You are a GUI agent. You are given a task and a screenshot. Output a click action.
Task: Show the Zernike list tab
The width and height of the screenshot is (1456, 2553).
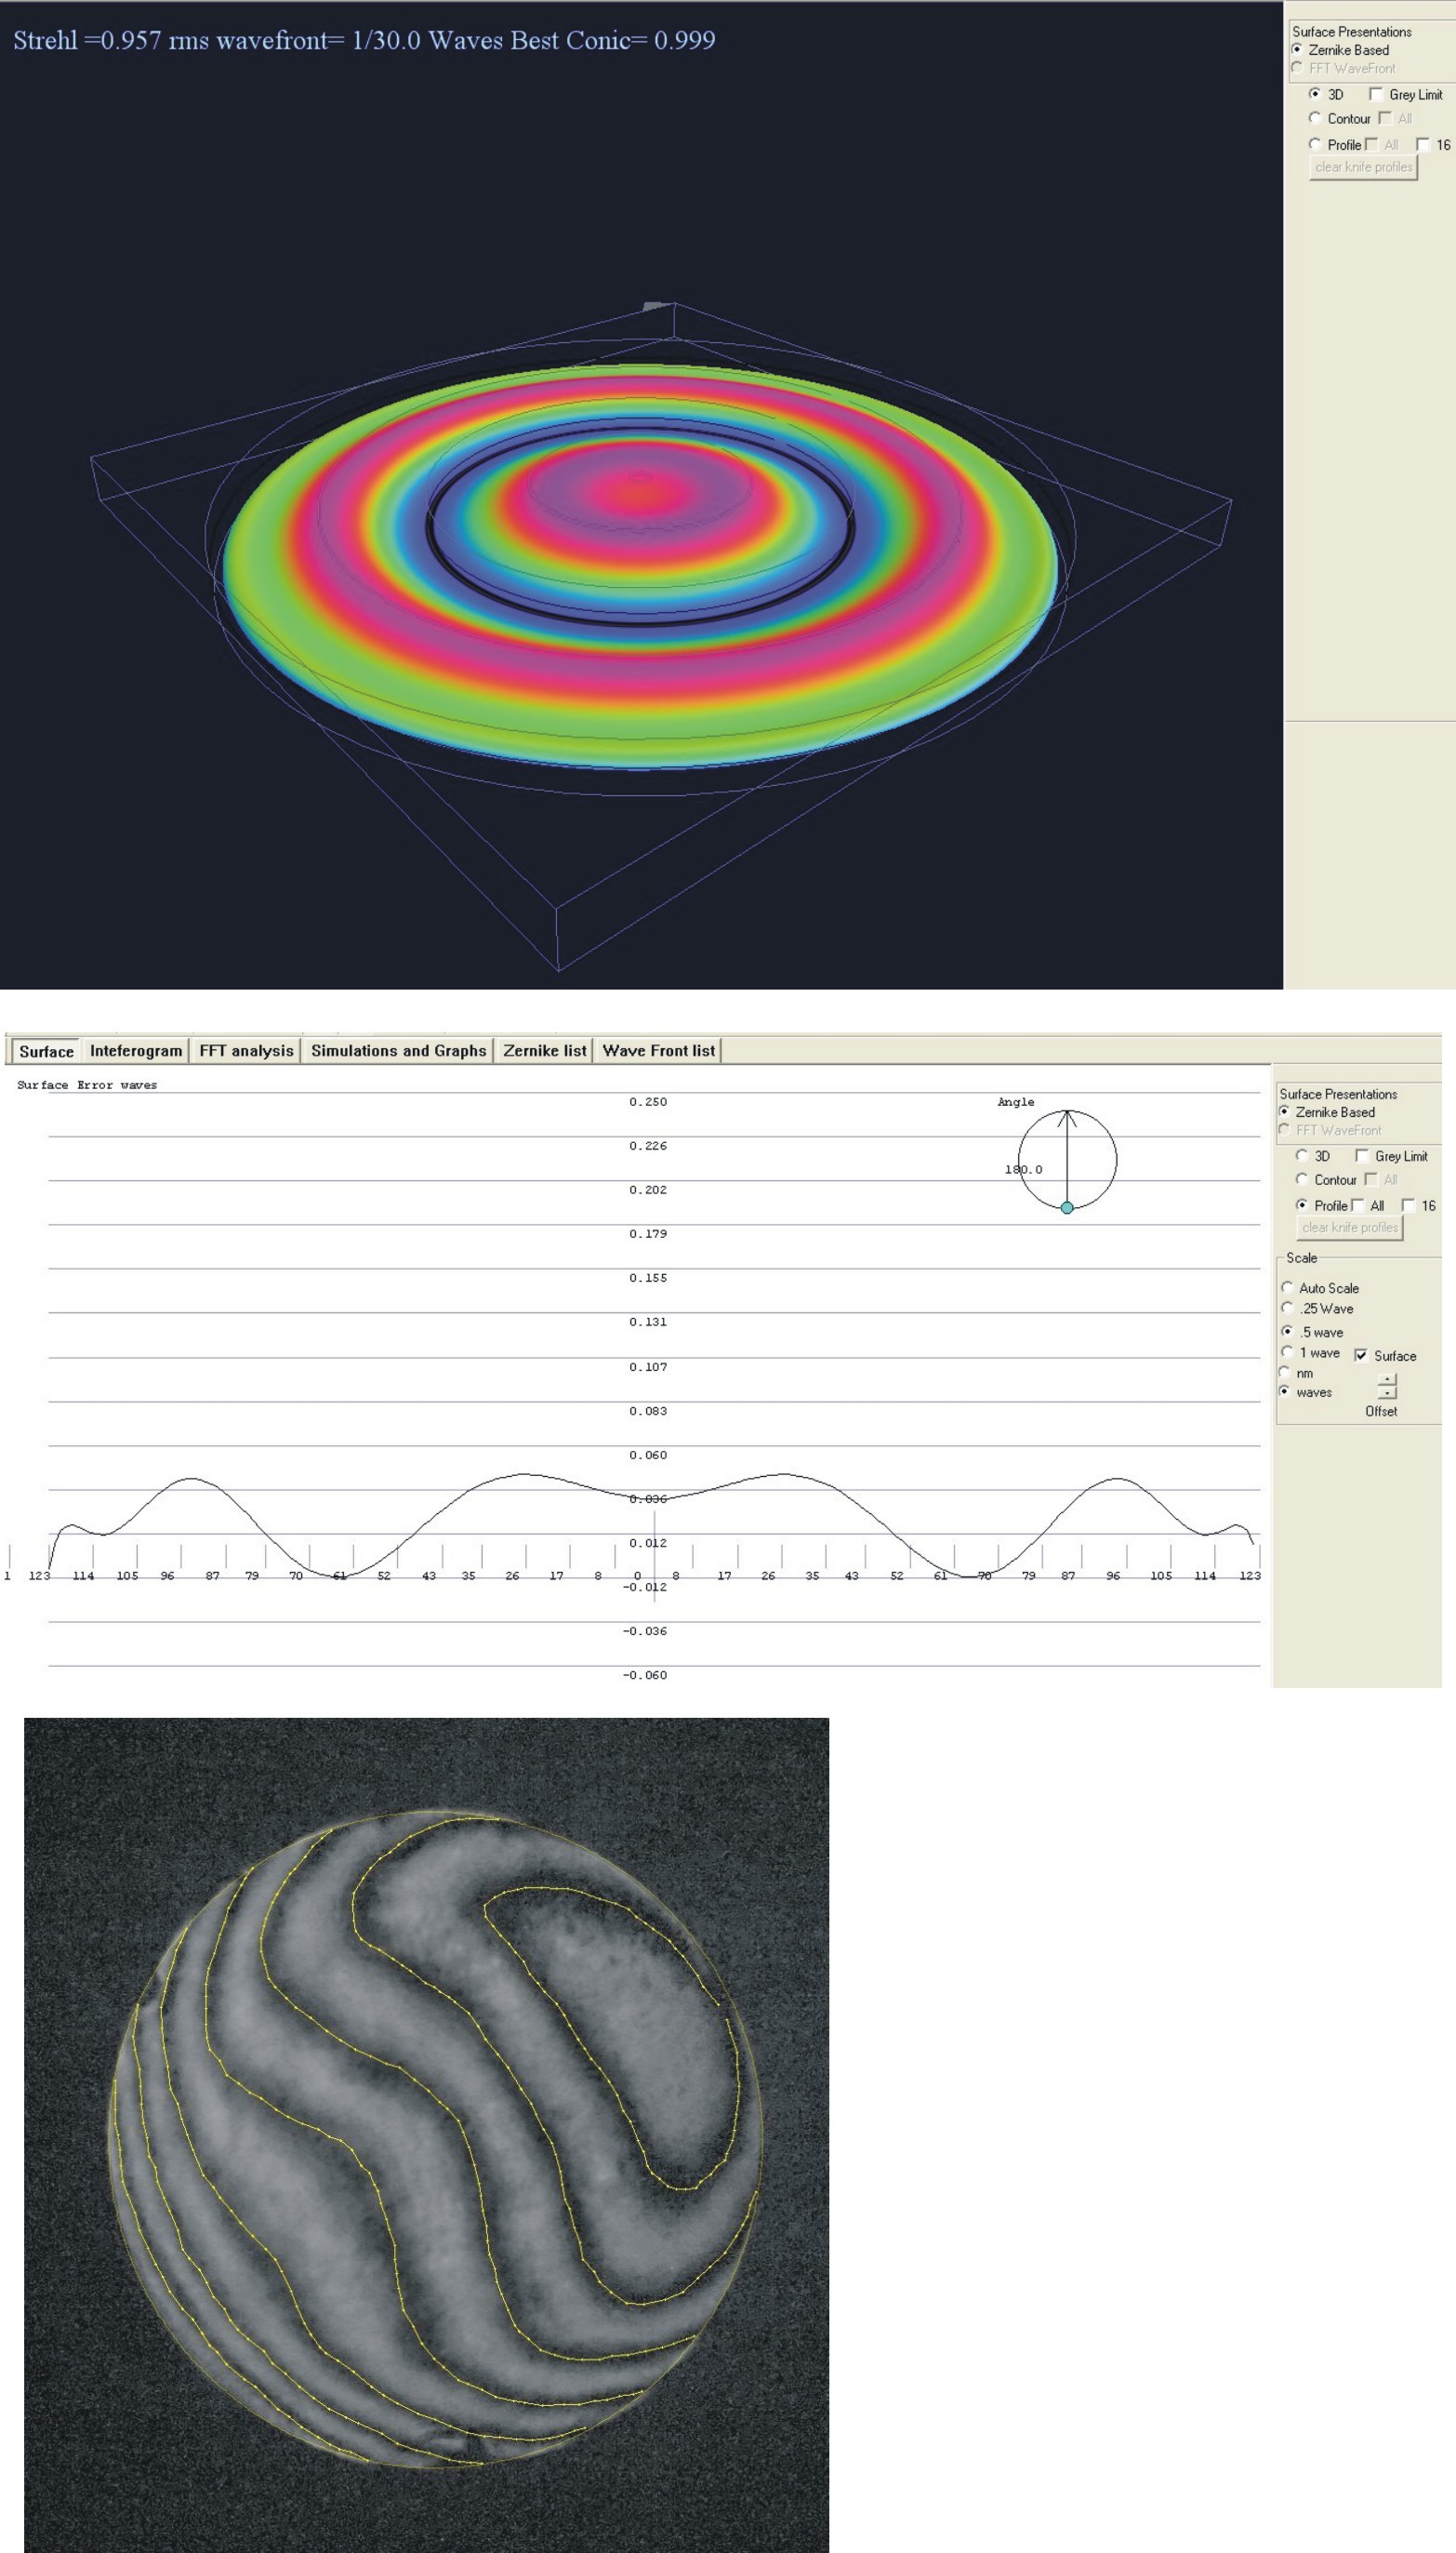544,1050
